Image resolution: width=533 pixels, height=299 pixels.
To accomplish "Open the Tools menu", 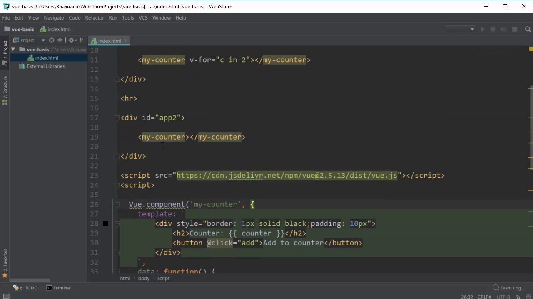I will [x=128, y=18].
